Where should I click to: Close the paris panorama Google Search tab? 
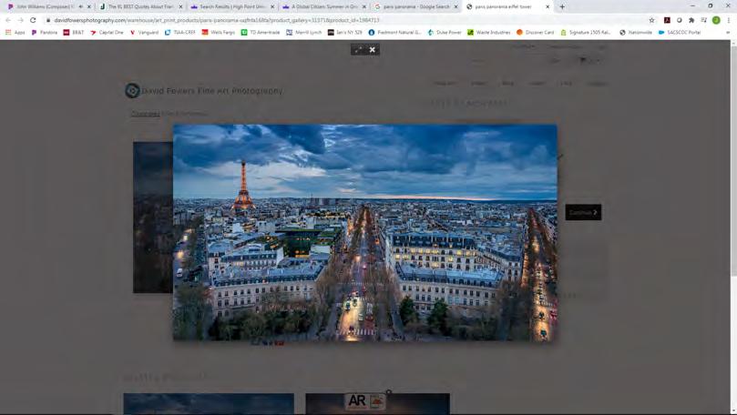coord(456,6)
